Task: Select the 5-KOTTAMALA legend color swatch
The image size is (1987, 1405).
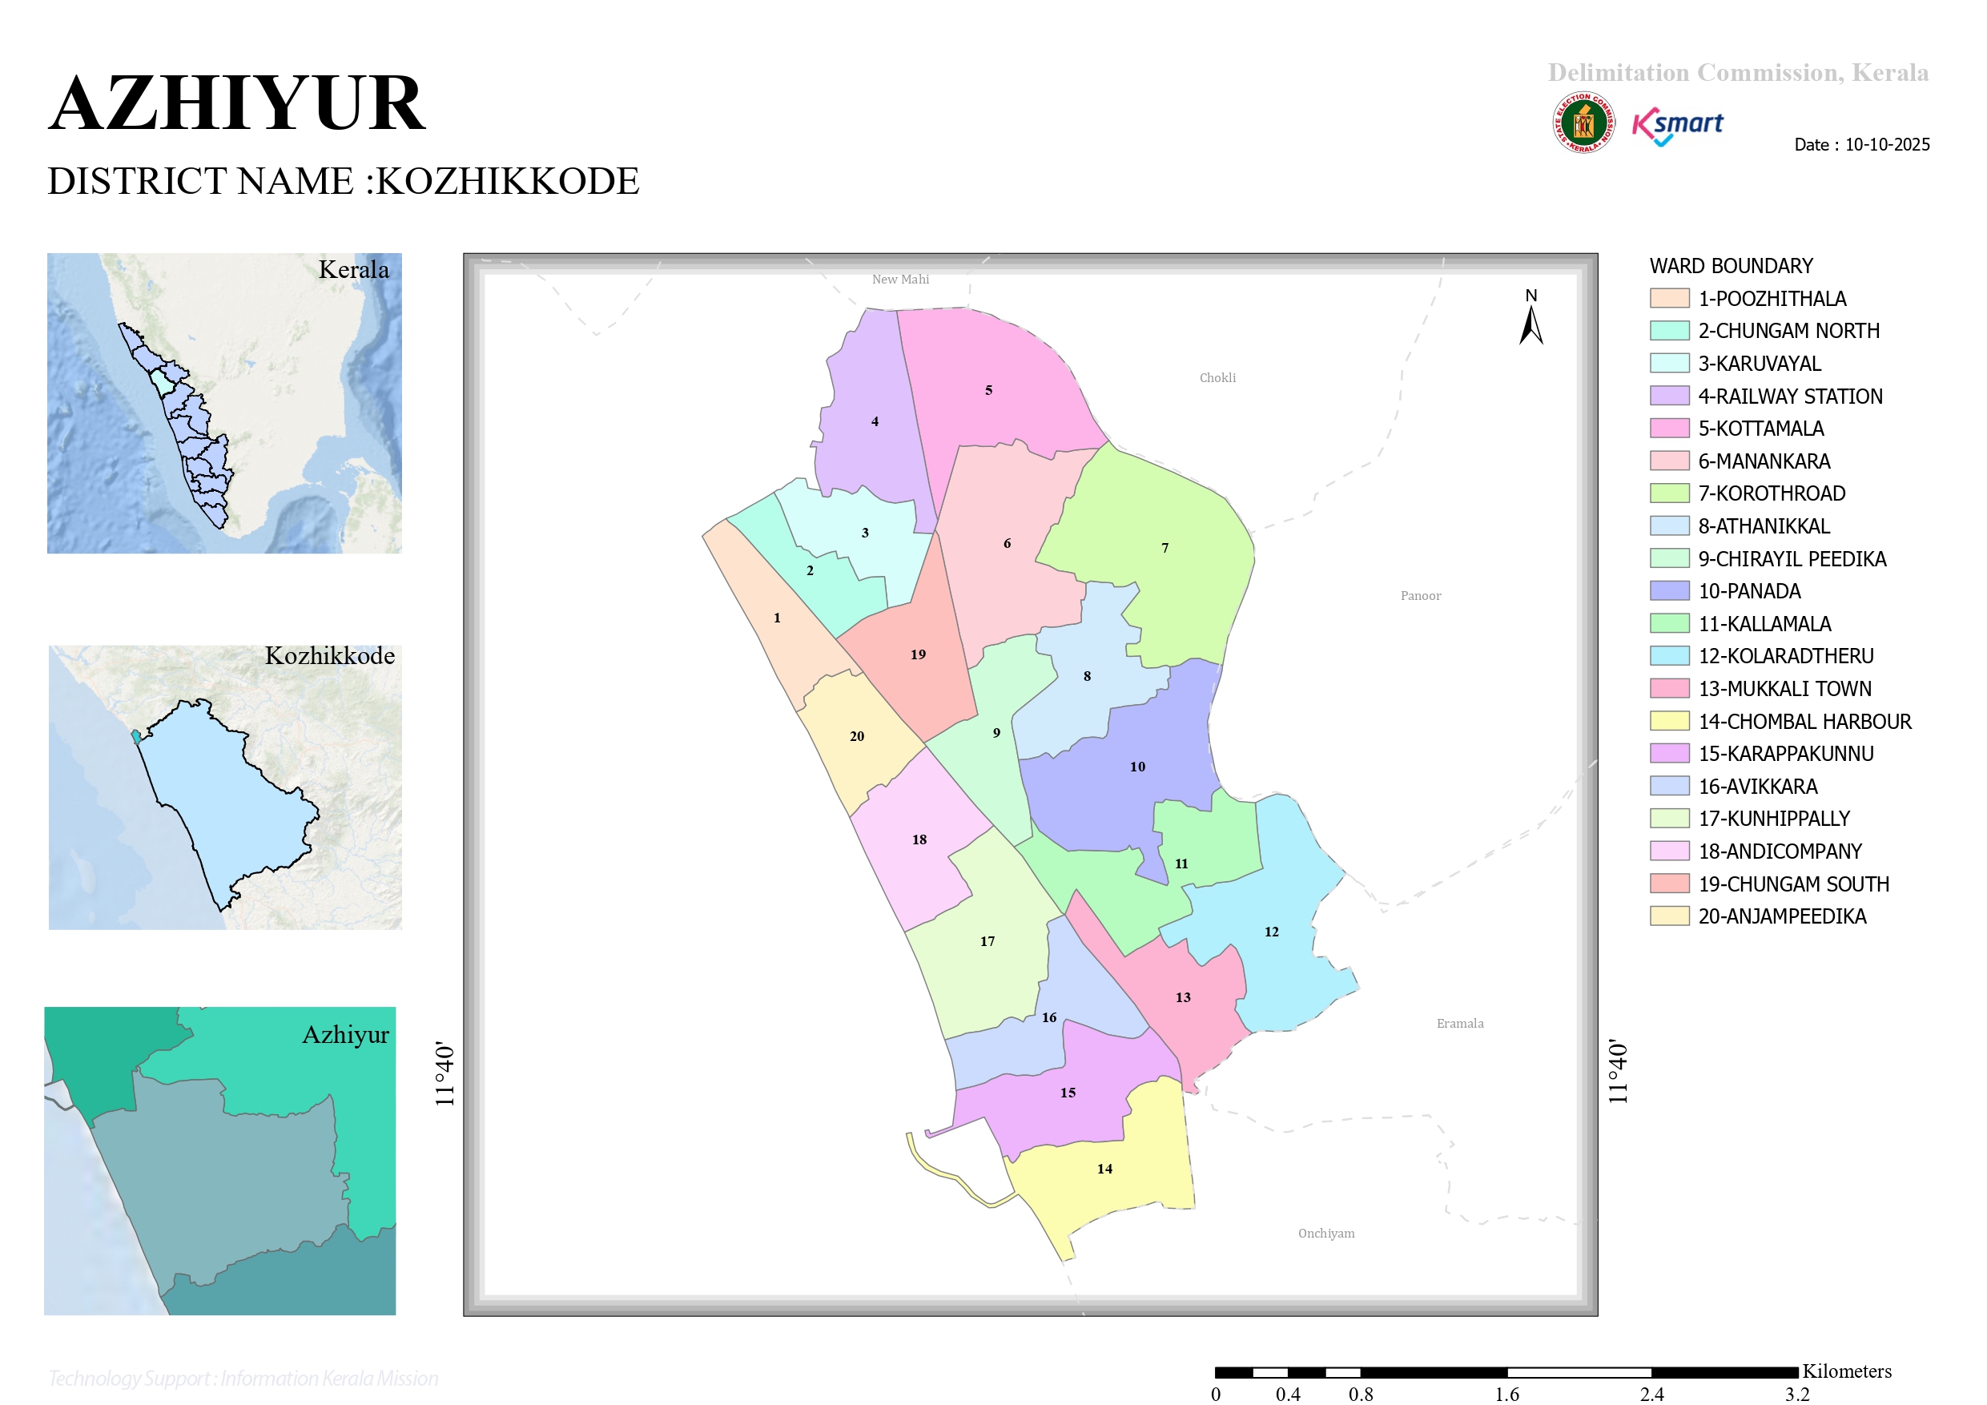Action: [1669, 429]
